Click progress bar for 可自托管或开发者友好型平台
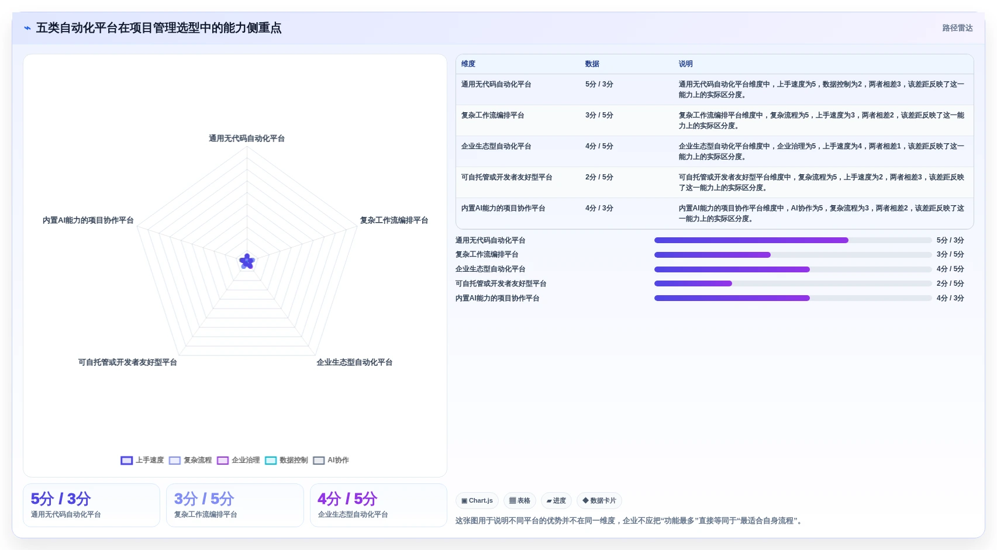 pos(793,283)
